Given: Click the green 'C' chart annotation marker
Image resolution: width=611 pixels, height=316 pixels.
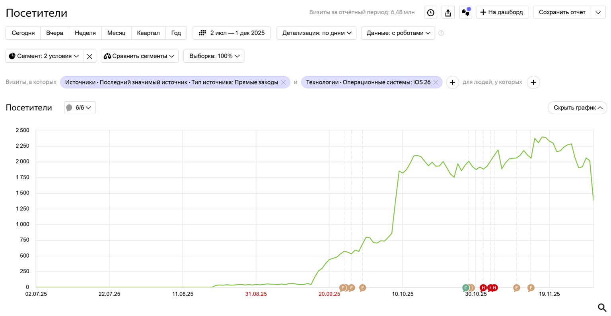Looking at the screenshot, I should pyautogui.click(x=465, y=288).
